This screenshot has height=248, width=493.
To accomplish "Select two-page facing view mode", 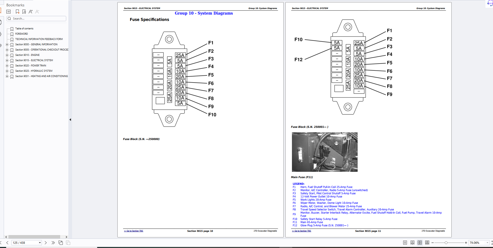I will [420, 243].
